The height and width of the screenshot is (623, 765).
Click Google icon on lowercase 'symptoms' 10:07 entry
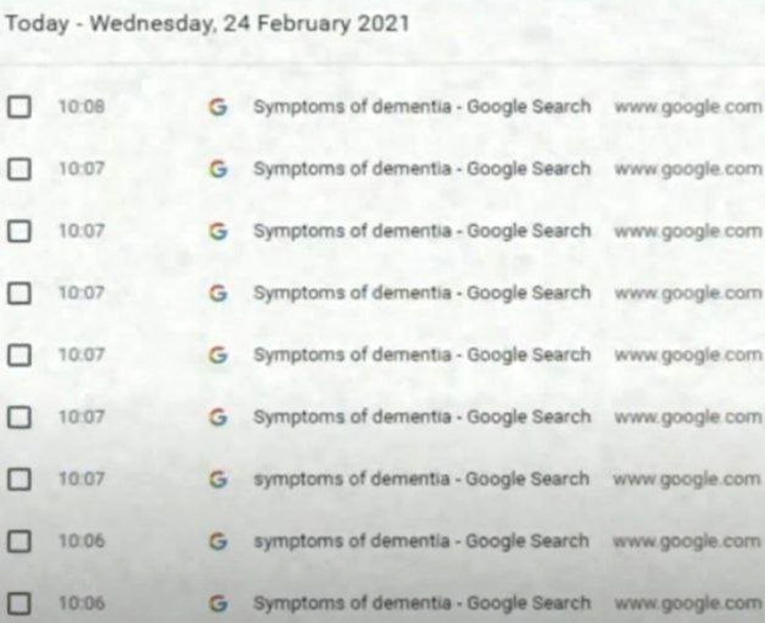[218, 479]
